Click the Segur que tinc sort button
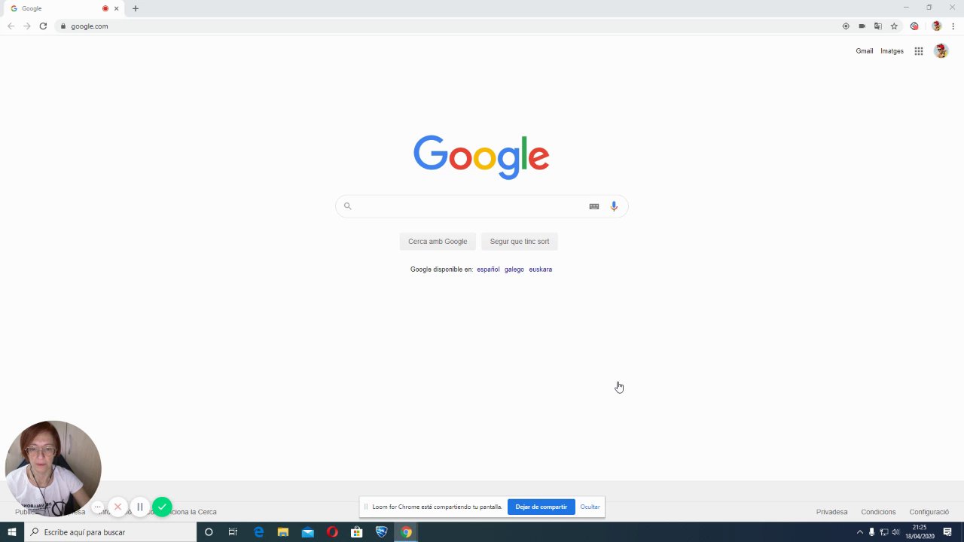The height and width of the screenshot is (542, 964). point(520,242)
